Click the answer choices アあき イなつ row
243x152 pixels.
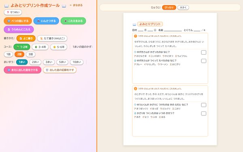tap(149, 117)
